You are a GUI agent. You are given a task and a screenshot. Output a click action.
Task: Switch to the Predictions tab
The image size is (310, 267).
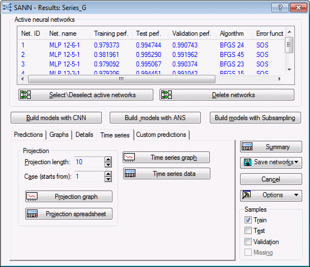coord(29,135)
